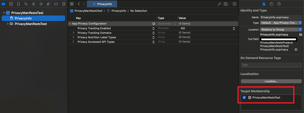Expand Privacy Nutrition Label Types row
The height and width of the screenshot is (113, 304).
pos(73,37)
